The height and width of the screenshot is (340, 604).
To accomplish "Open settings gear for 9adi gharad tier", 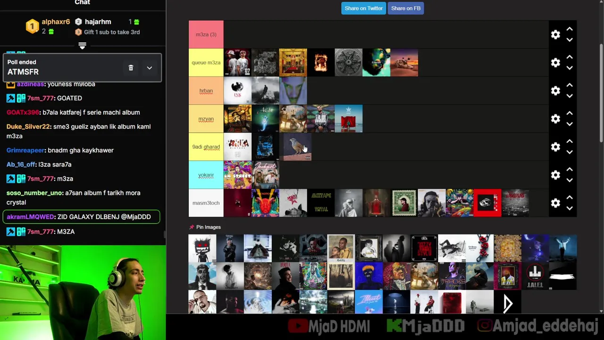I will 555,147.
